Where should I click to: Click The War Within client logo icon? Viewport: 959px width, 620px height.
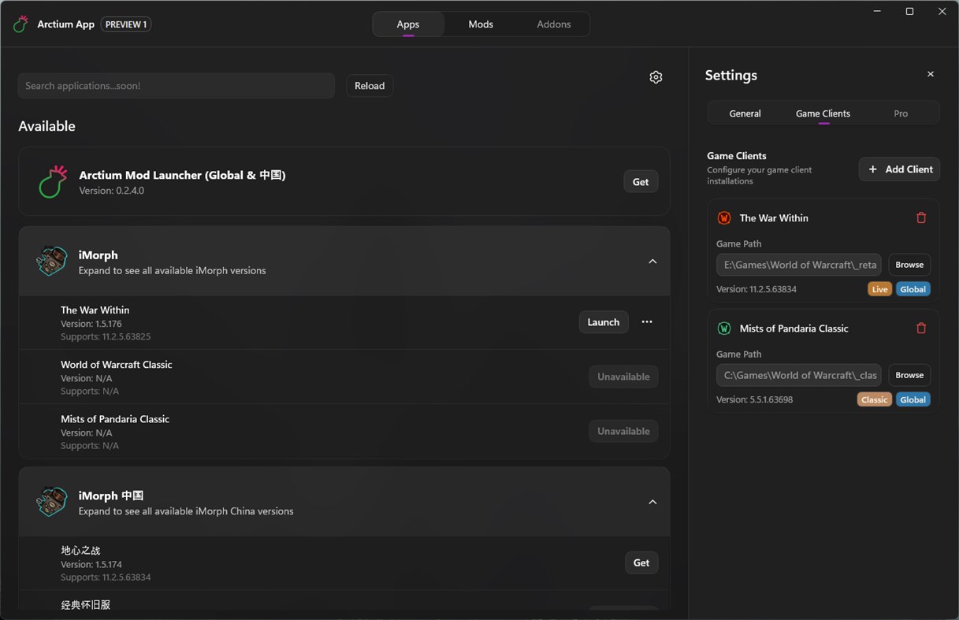pos(724,217)
